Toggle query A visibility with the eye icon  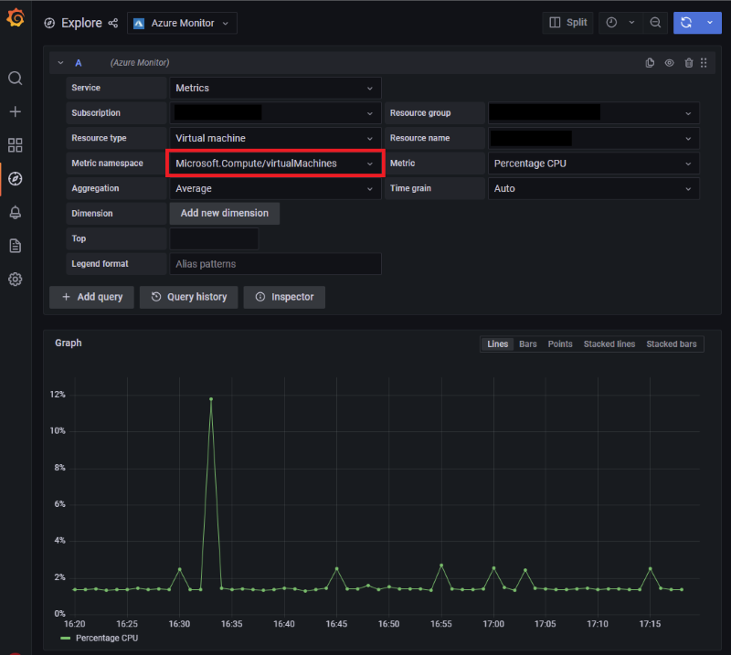point(670,62)
